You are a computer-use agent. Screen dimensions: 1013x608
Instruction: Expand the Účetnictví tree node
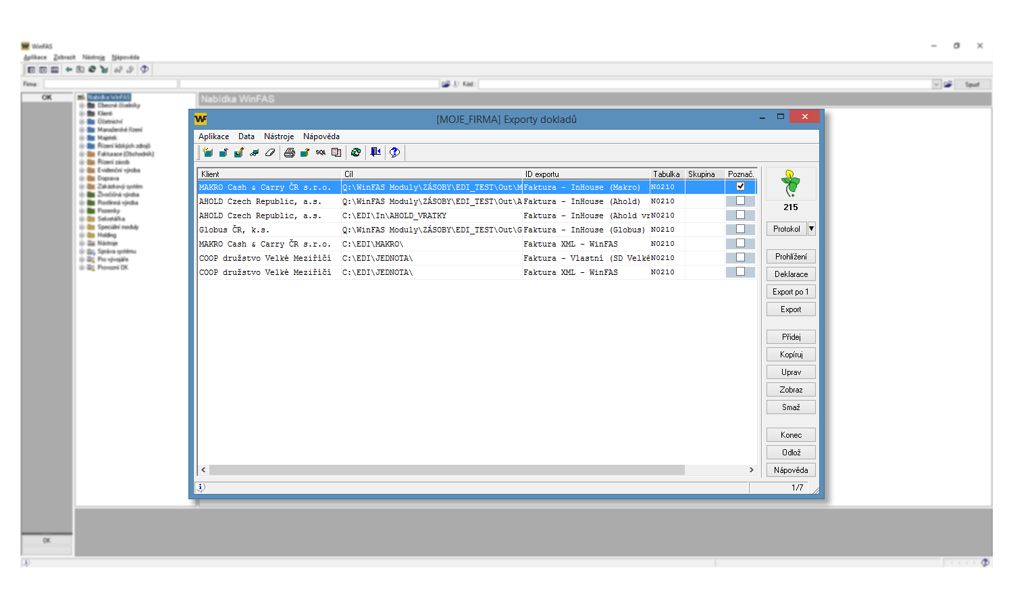82,122
